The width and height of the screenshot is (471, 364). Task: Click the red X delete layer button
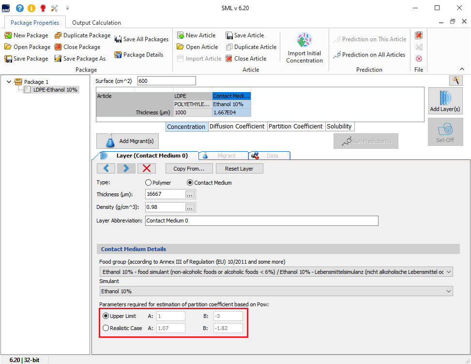tap(147, 168)
